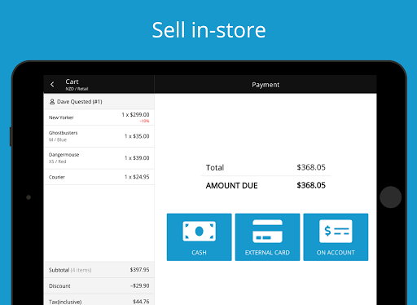The image size is (417, 305).
Task: Tap the iPad home button
Action: (390, 197)
